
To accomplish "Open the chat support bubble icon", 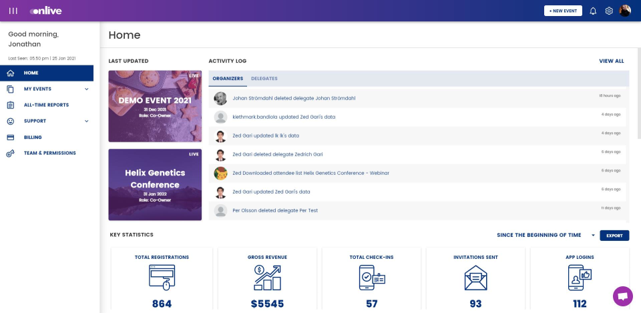I will pos(622,296).
